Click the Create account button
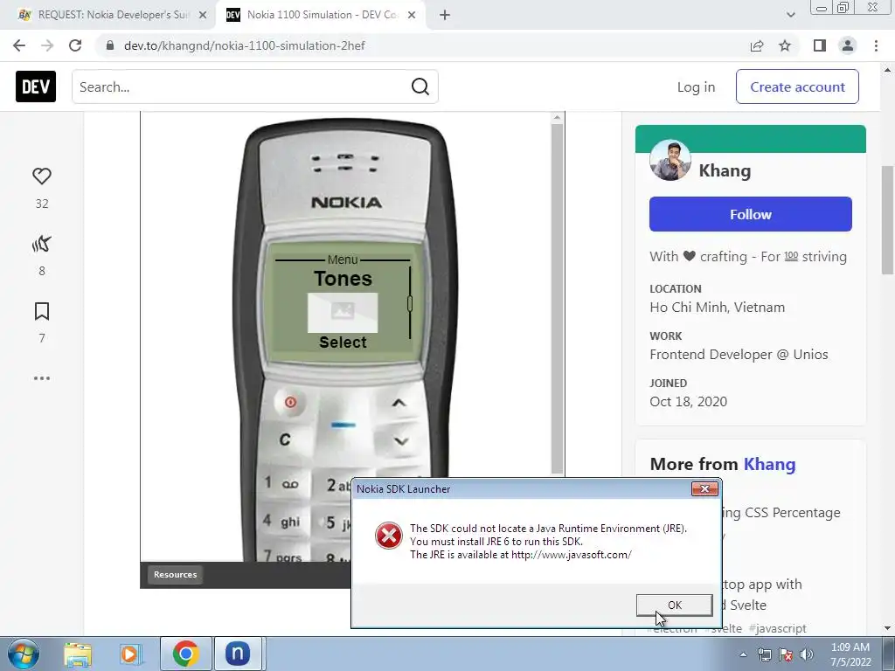Screen dimensions: 895x671 (x=797, y=86)
